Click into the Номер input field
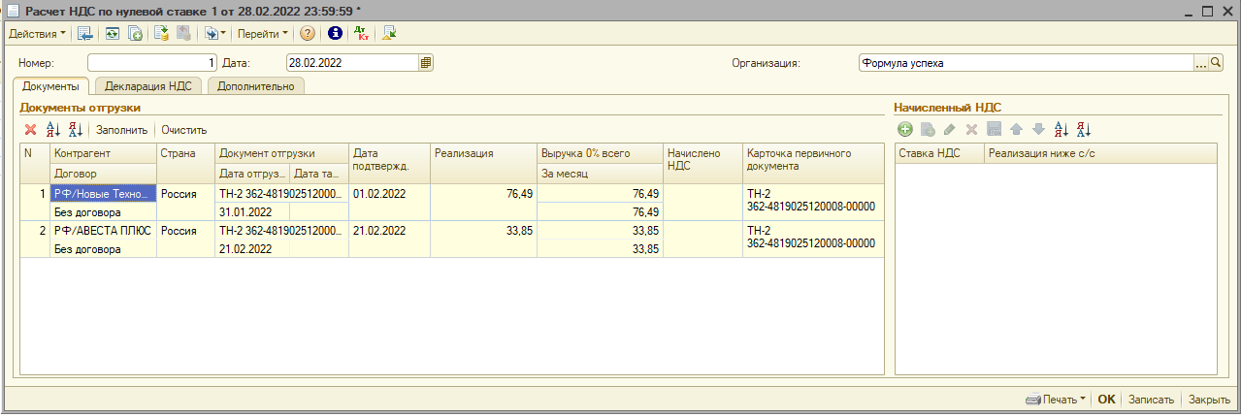Screen dimensions: 1241x417 pos(152,63)
